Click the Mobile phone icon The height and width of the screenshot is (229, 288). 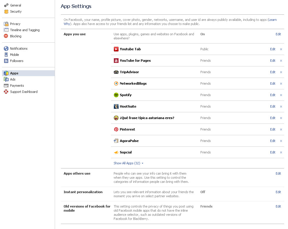[6, 55]
